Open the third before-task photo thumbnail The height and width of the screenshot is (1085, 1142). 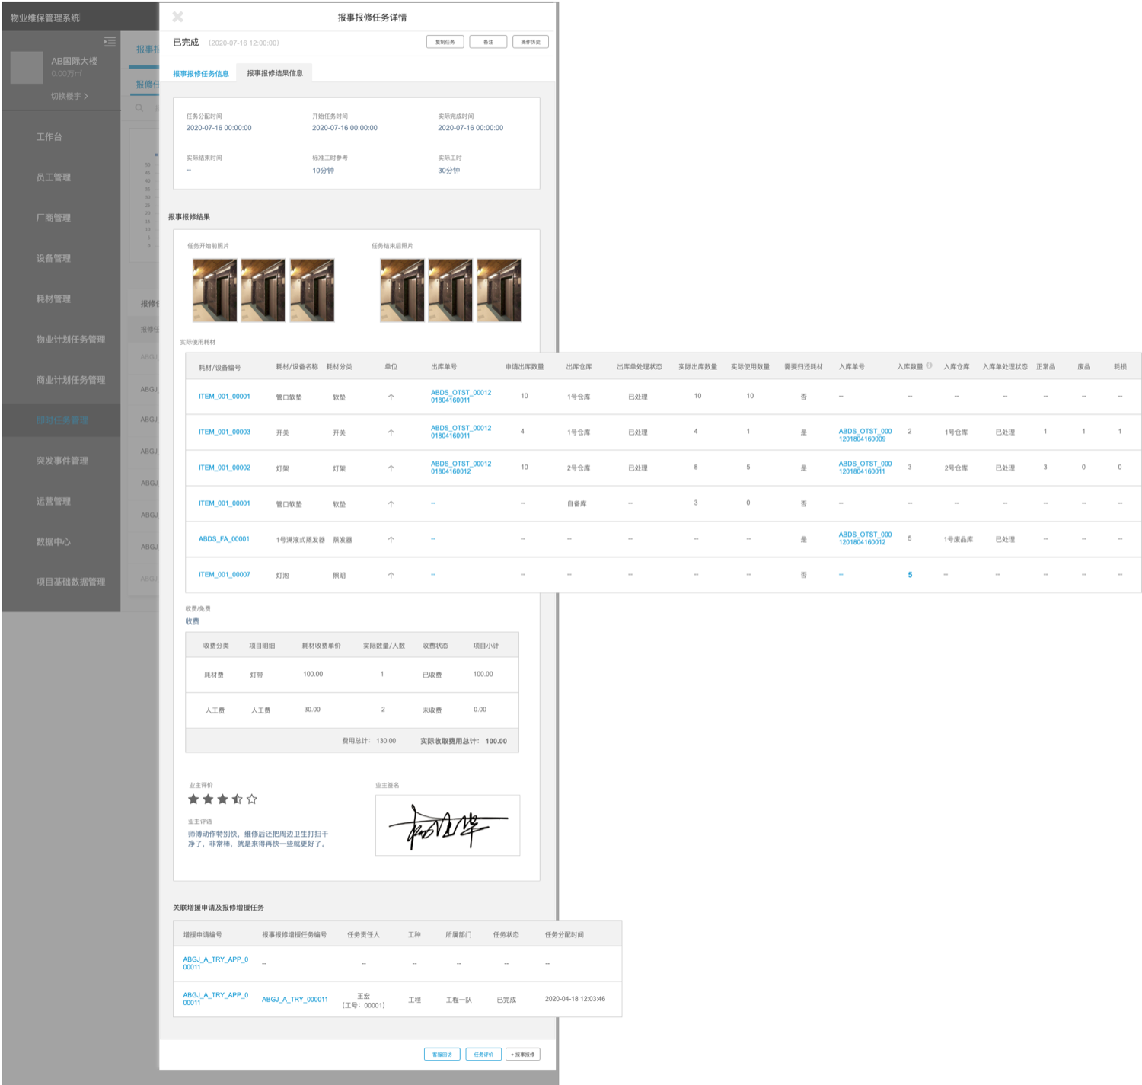(312, 290)
